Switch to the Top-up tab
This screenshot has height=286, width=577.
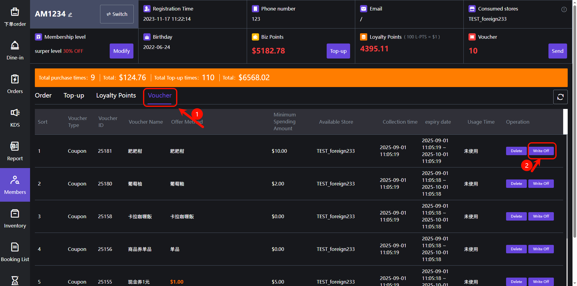coord(74,95)
